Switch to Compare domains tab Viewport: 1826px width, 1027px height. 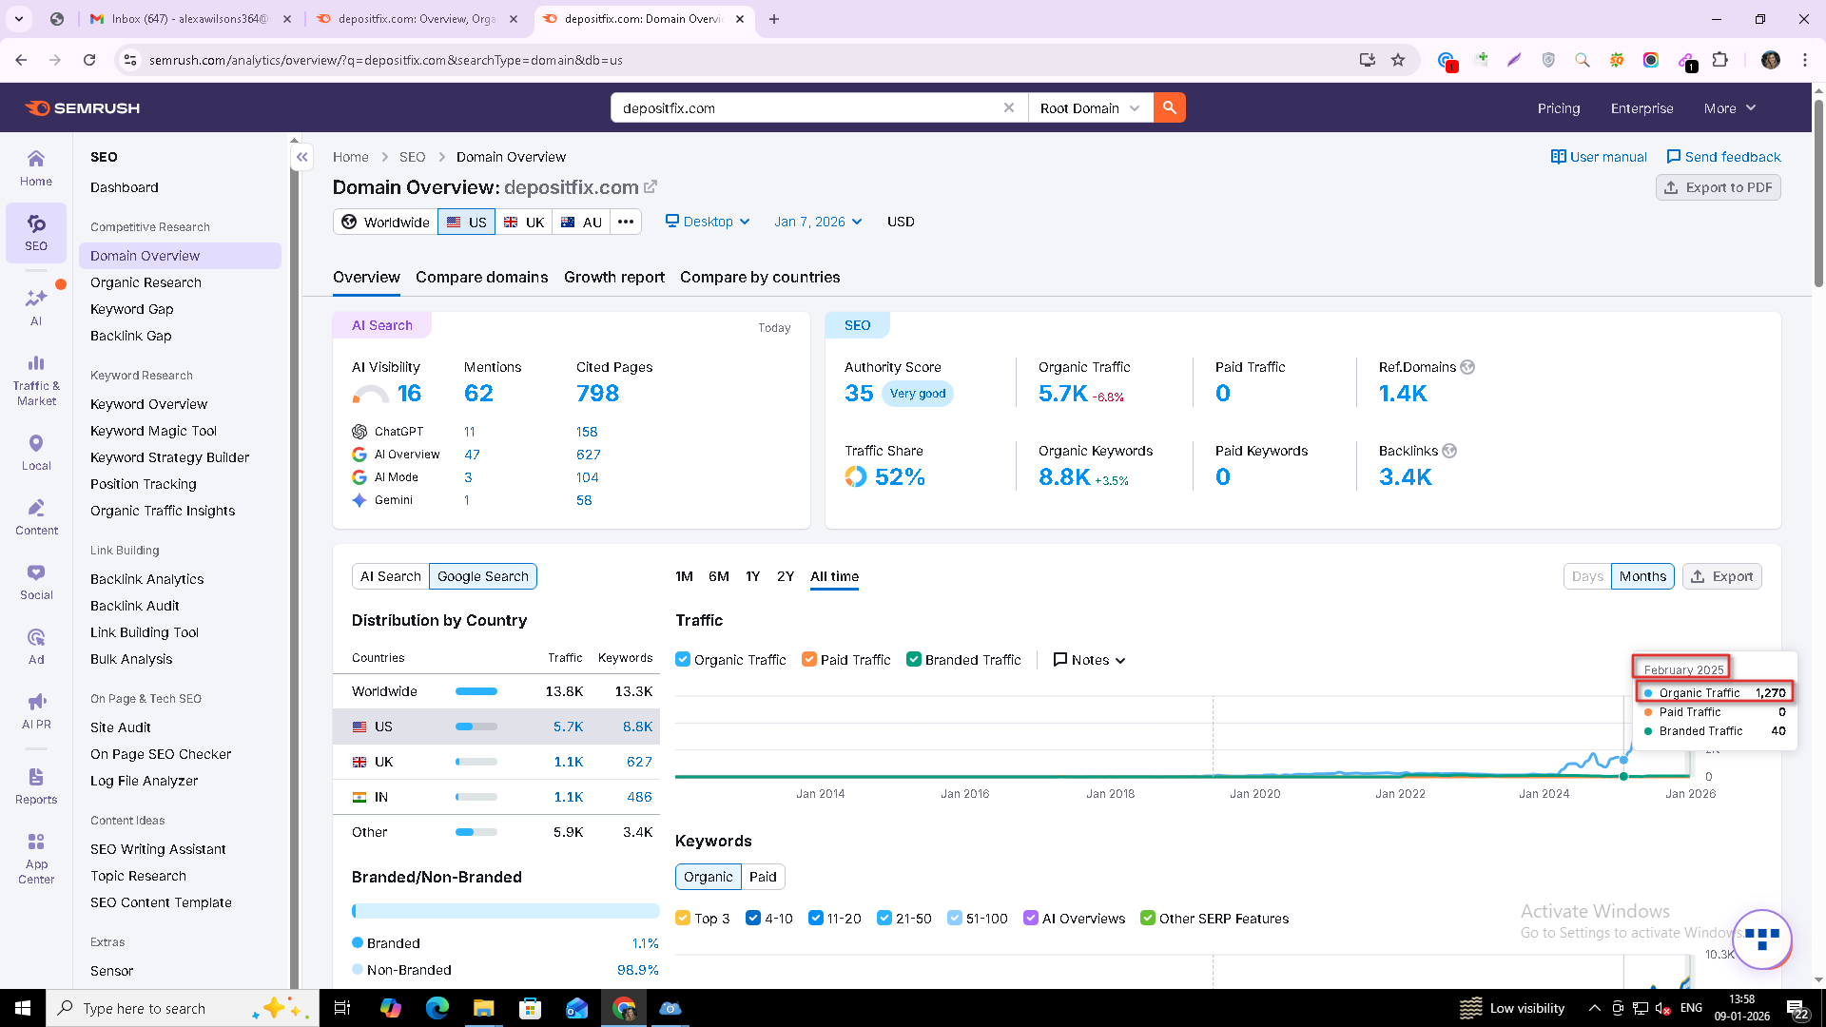[481, 277]
